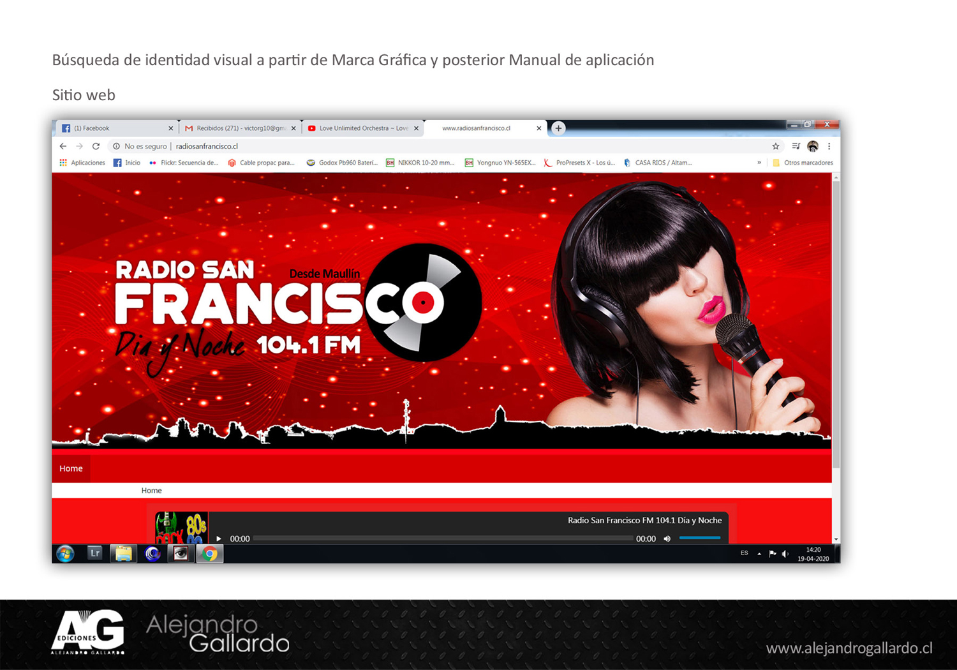Screen dimensions: 957x670
Task: Open Otros marcadores bookmarks folder
Action: pyautogui.click(x=803, y=163)
